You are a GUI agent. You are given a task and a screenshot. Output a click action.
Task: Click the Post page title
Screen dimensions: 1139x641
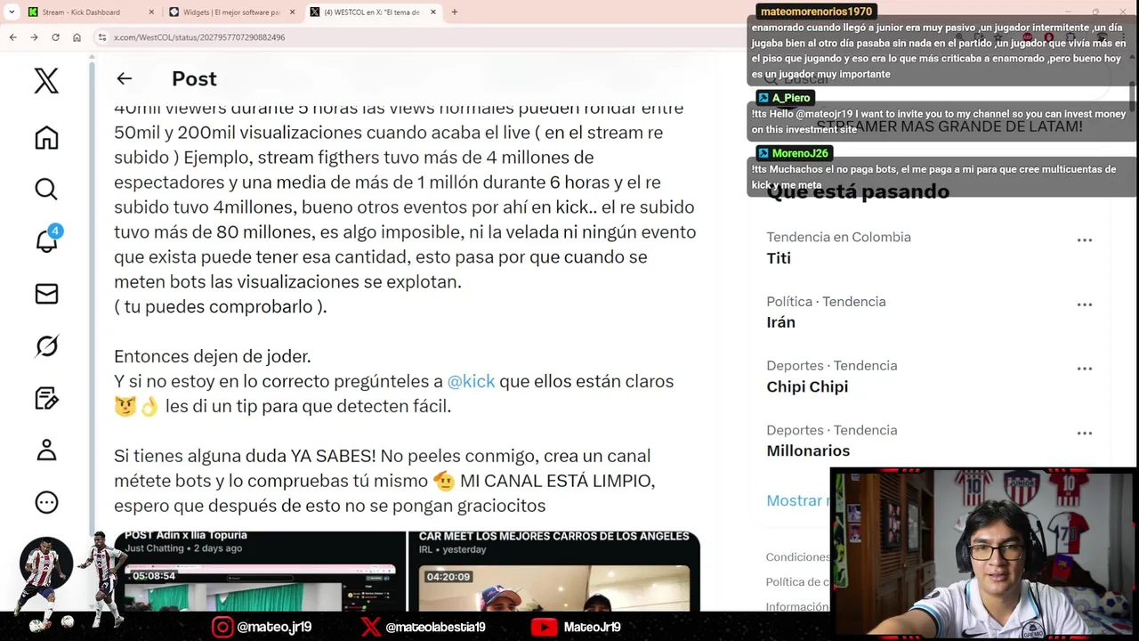tap(194, 78)
